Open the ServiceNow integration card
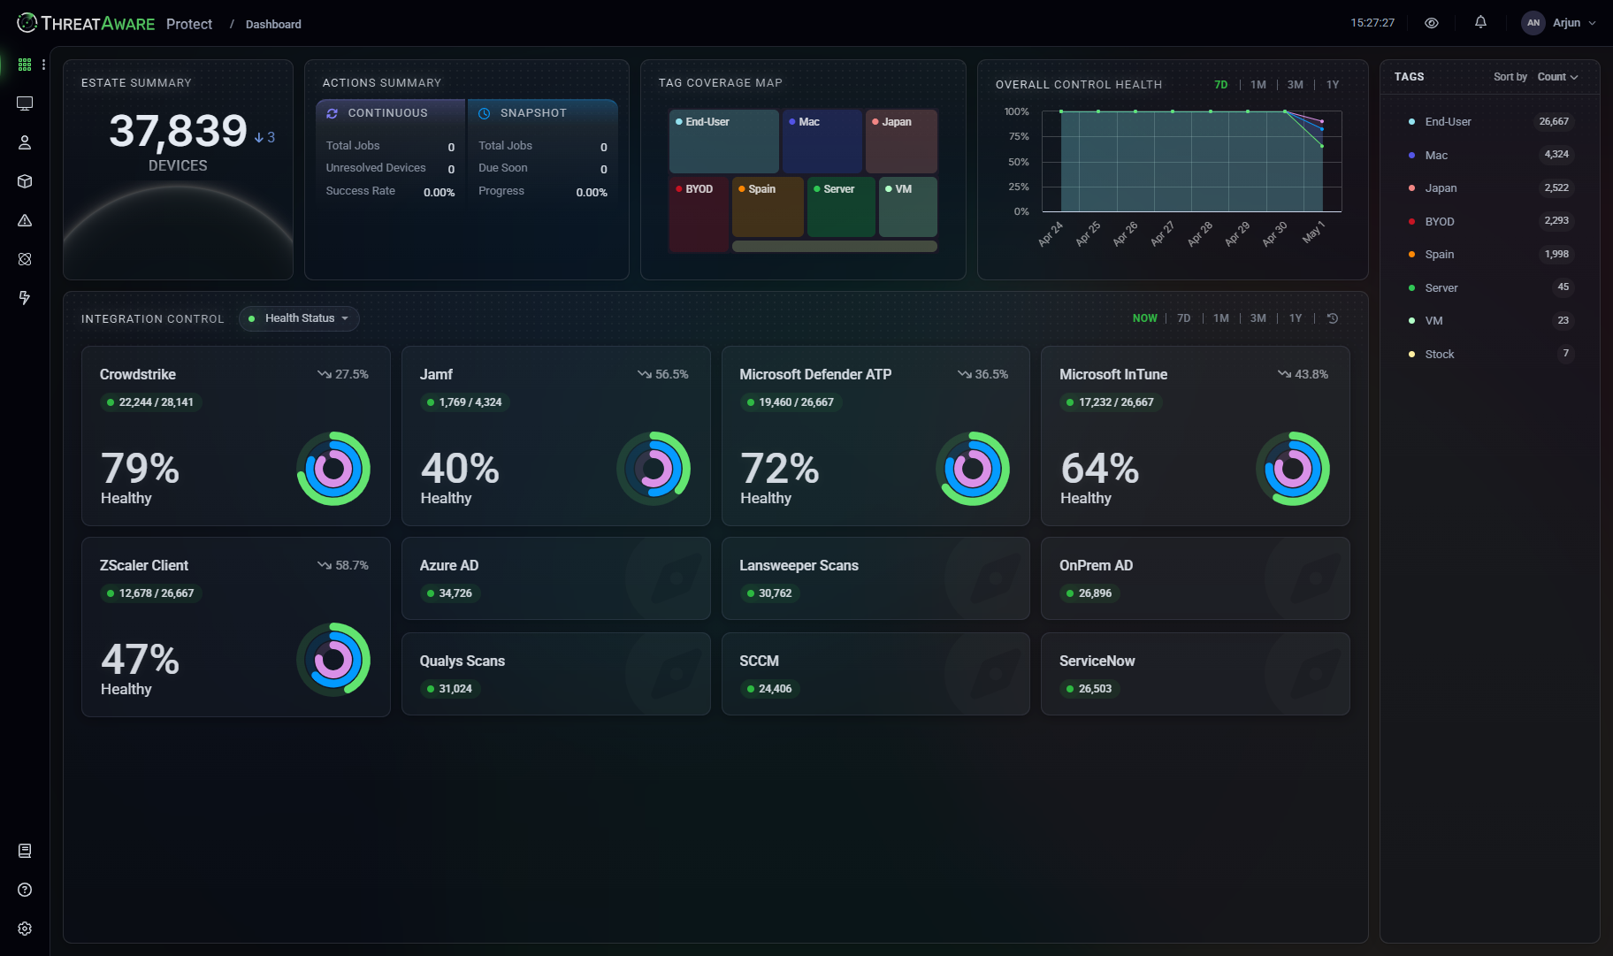The width and height of the screenshot is (1613, 956). 1196,674
